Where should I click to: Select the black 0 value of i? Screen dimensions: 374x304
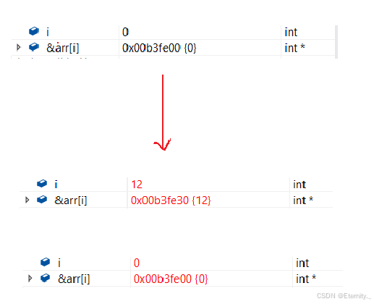[125, 32]
